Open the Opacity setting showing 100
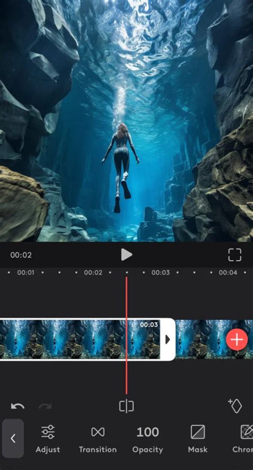The width and height of the screenshot is (253, 470). pos(148,439)
